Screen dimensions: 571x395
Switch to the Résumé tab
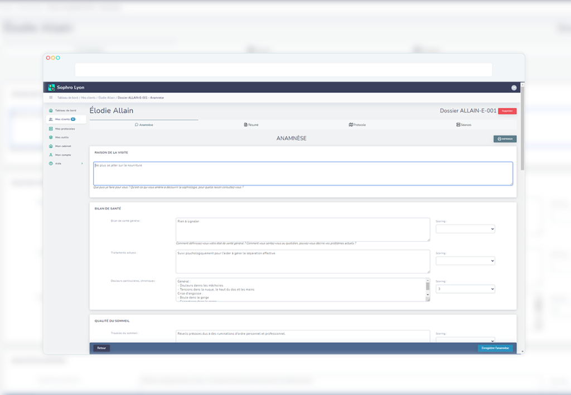tap(251, 125)
